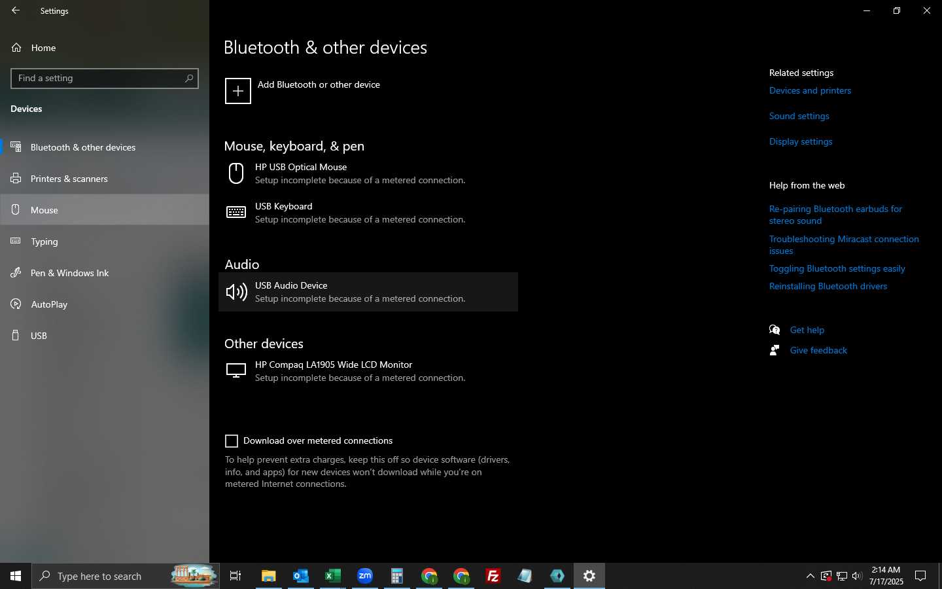Open Reinstalling Bluetooth drivers link

click(828, 287)
